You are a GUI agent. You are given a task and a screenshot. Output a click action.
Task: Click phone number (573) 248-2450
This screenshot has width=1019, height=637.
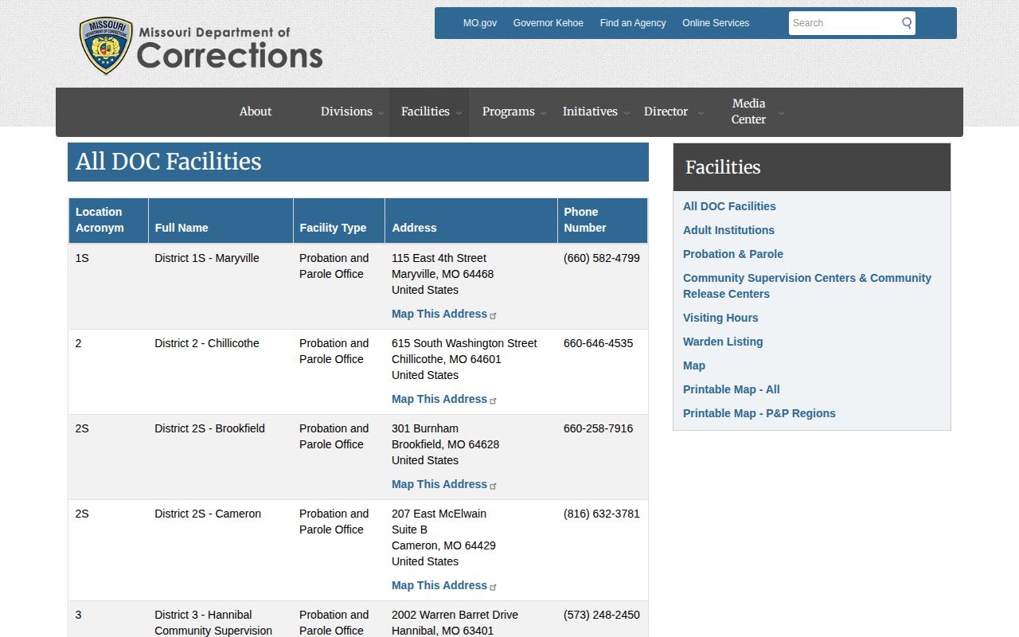602,615
